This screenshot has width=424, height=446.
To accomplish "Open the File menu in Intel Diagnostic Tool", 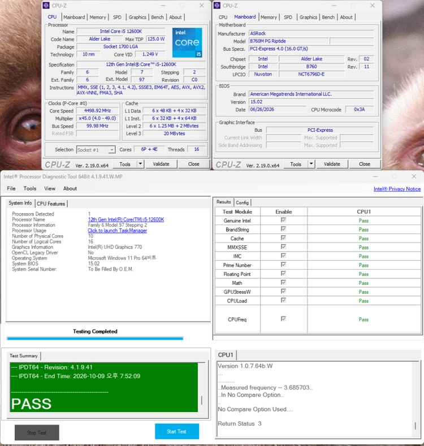I will 11,188.
